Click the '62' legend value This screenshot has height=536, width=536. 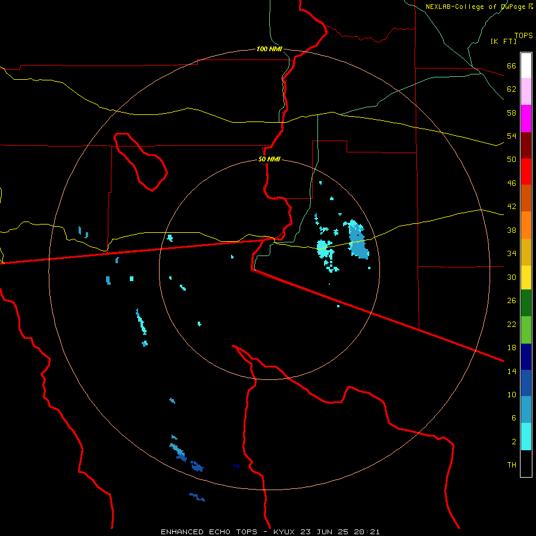(512, 89)
